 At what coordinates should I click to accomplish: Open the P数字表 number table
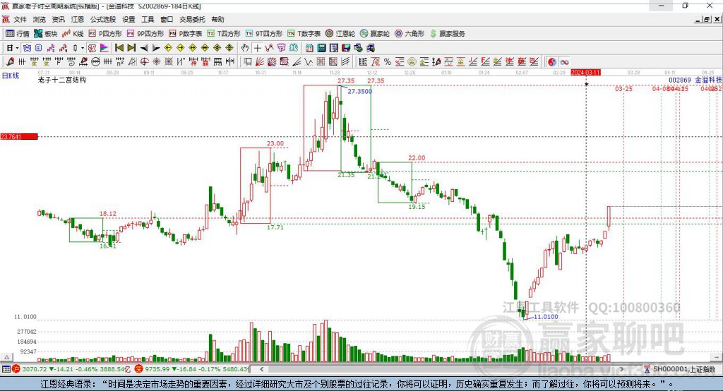(x=186, y=34)
